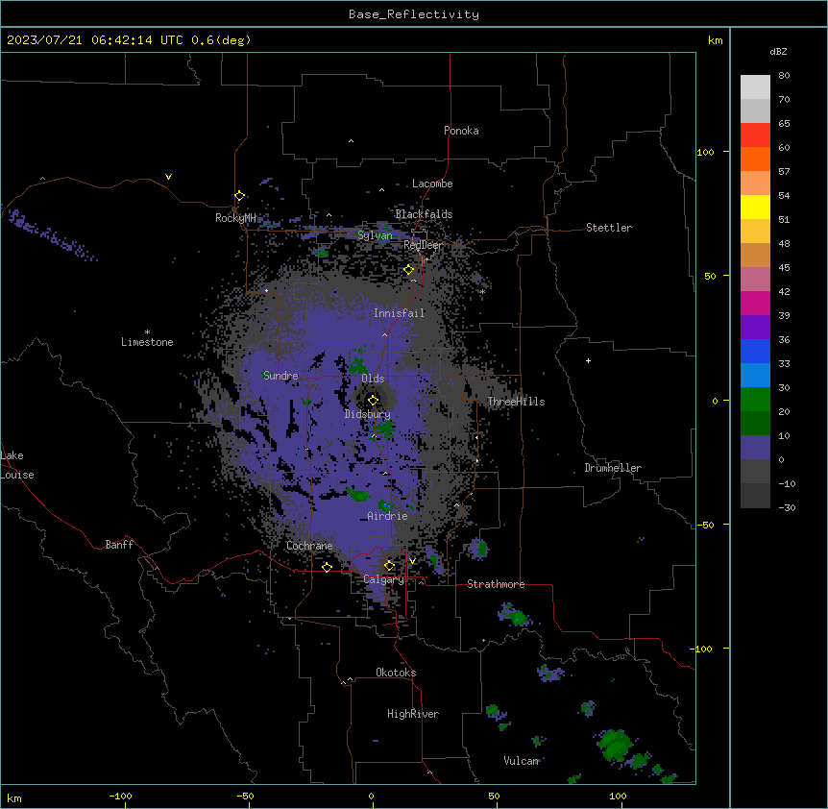Click the Sylvan label on the map
The height and width of the screenshot is (809, 828).
375,235
